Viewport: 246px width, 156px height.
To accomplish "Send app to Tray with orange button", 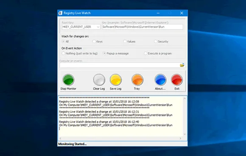I will [x=137, y=80].
